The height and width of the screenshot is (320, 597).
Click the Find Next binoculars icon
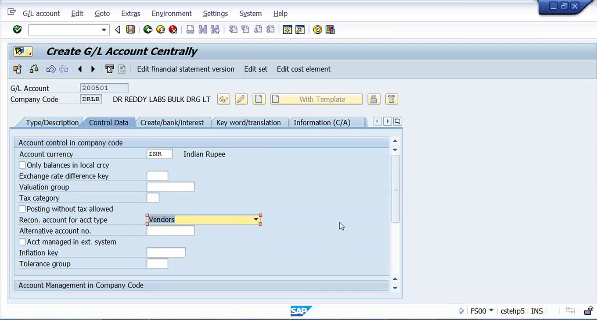tap(215, 30)
